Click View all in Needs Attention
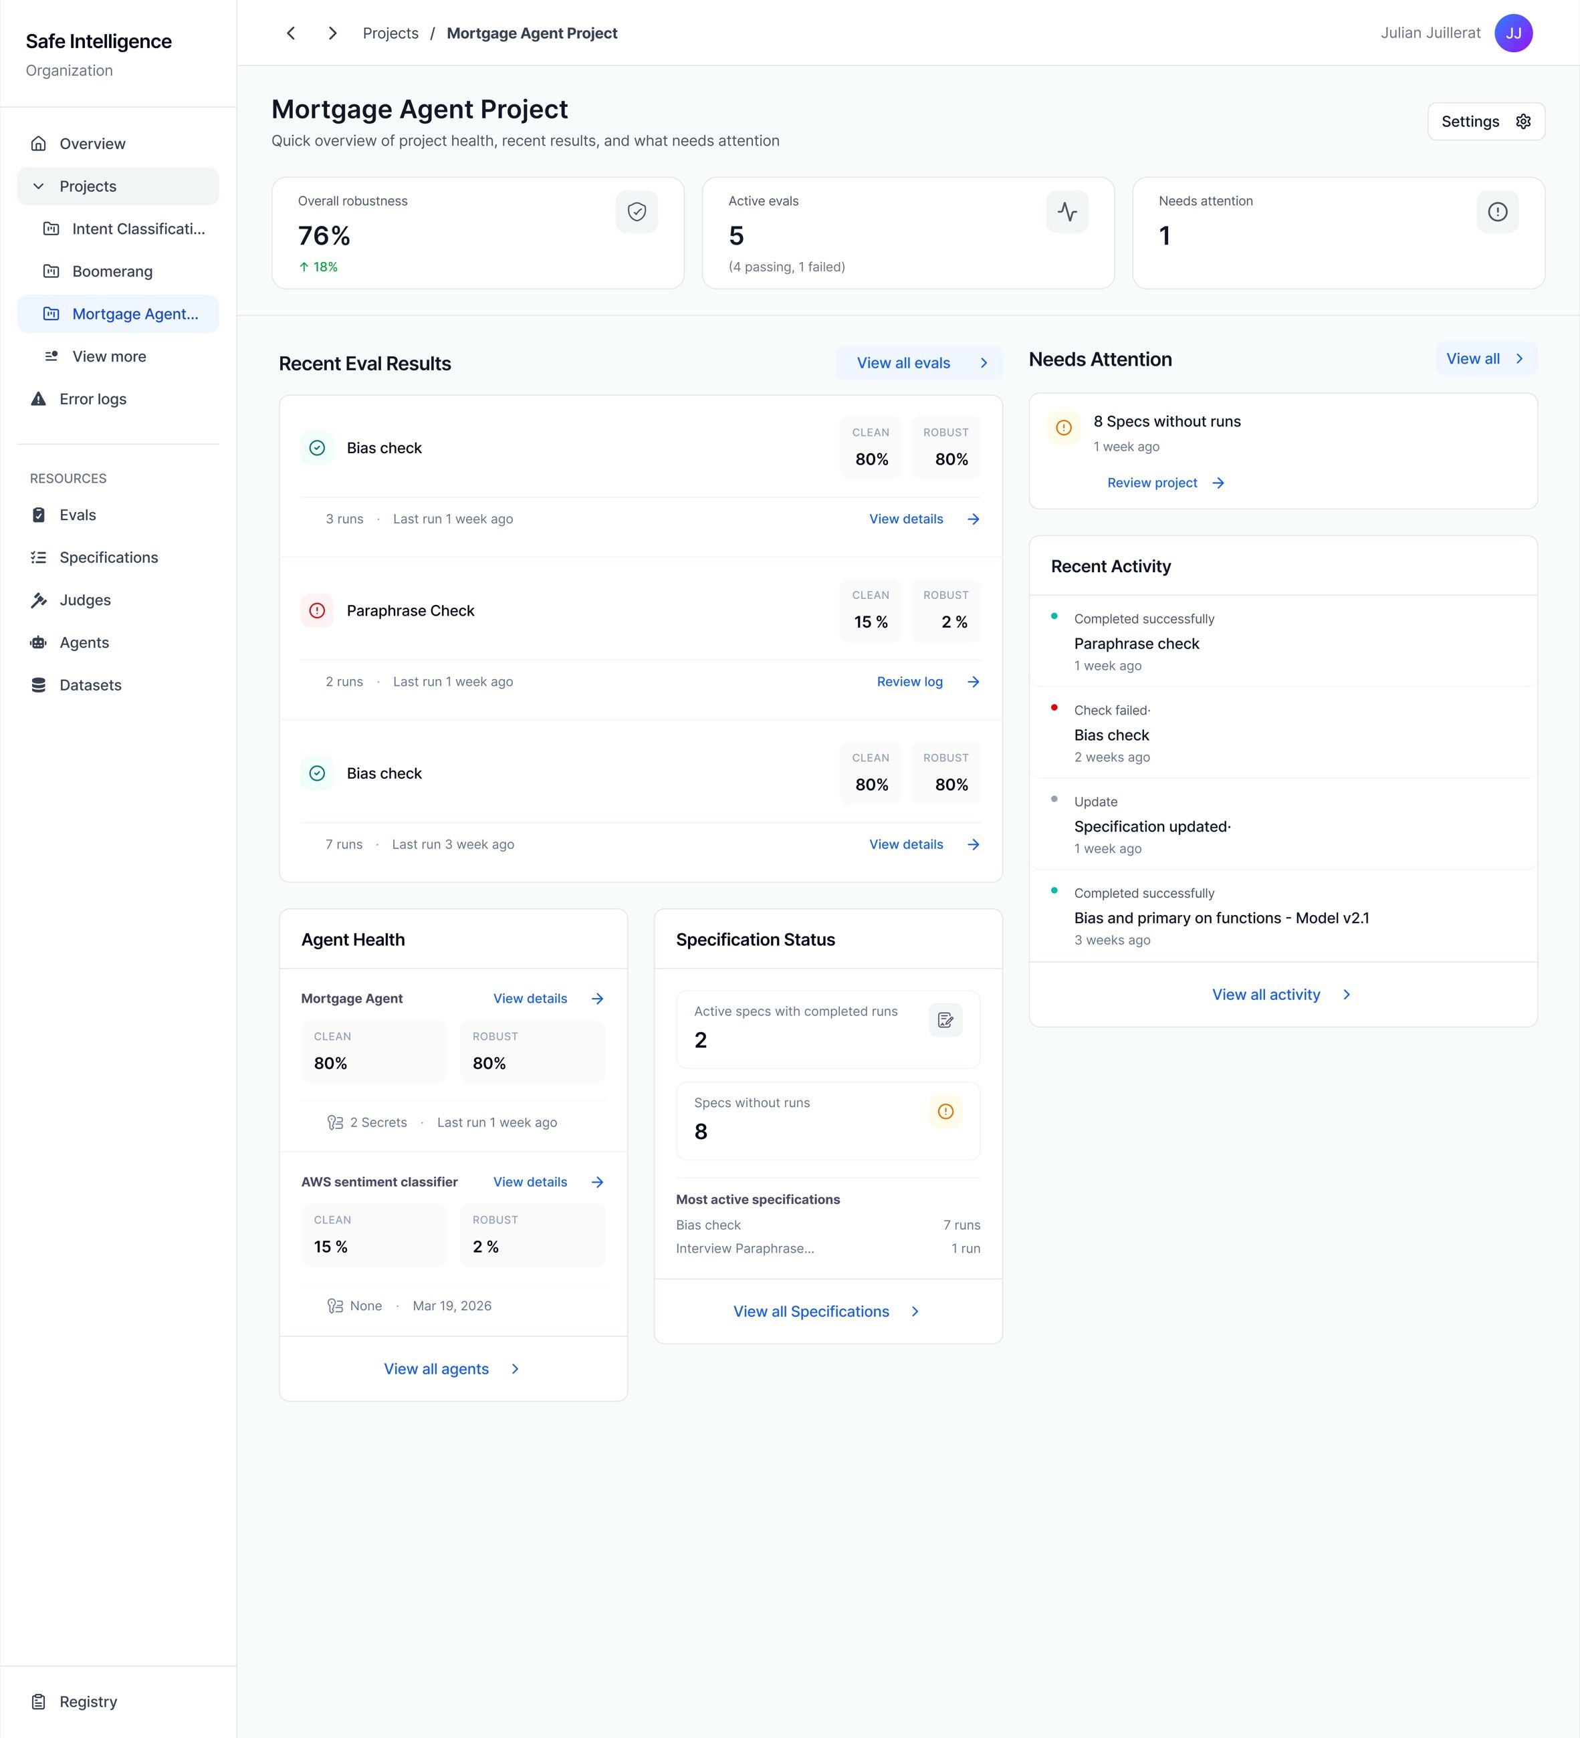Viewport: 1580px width, 1738px height. pos(1486,359)
